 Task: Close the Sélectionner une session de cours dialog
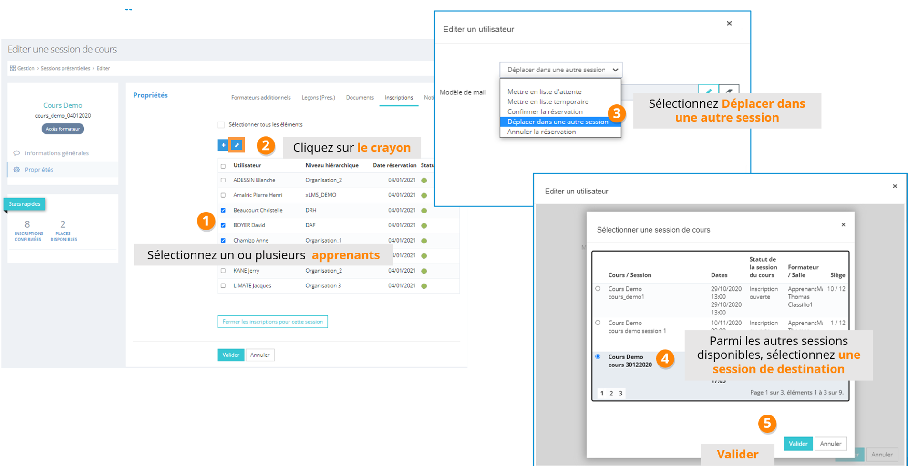tap(843, 224)
